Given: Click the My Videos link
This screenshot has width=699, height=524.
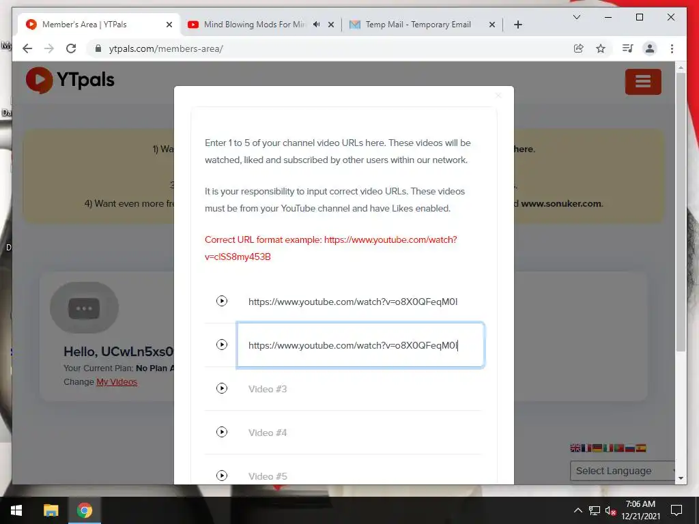Looking at the screenshot, I should pos(117,382).
